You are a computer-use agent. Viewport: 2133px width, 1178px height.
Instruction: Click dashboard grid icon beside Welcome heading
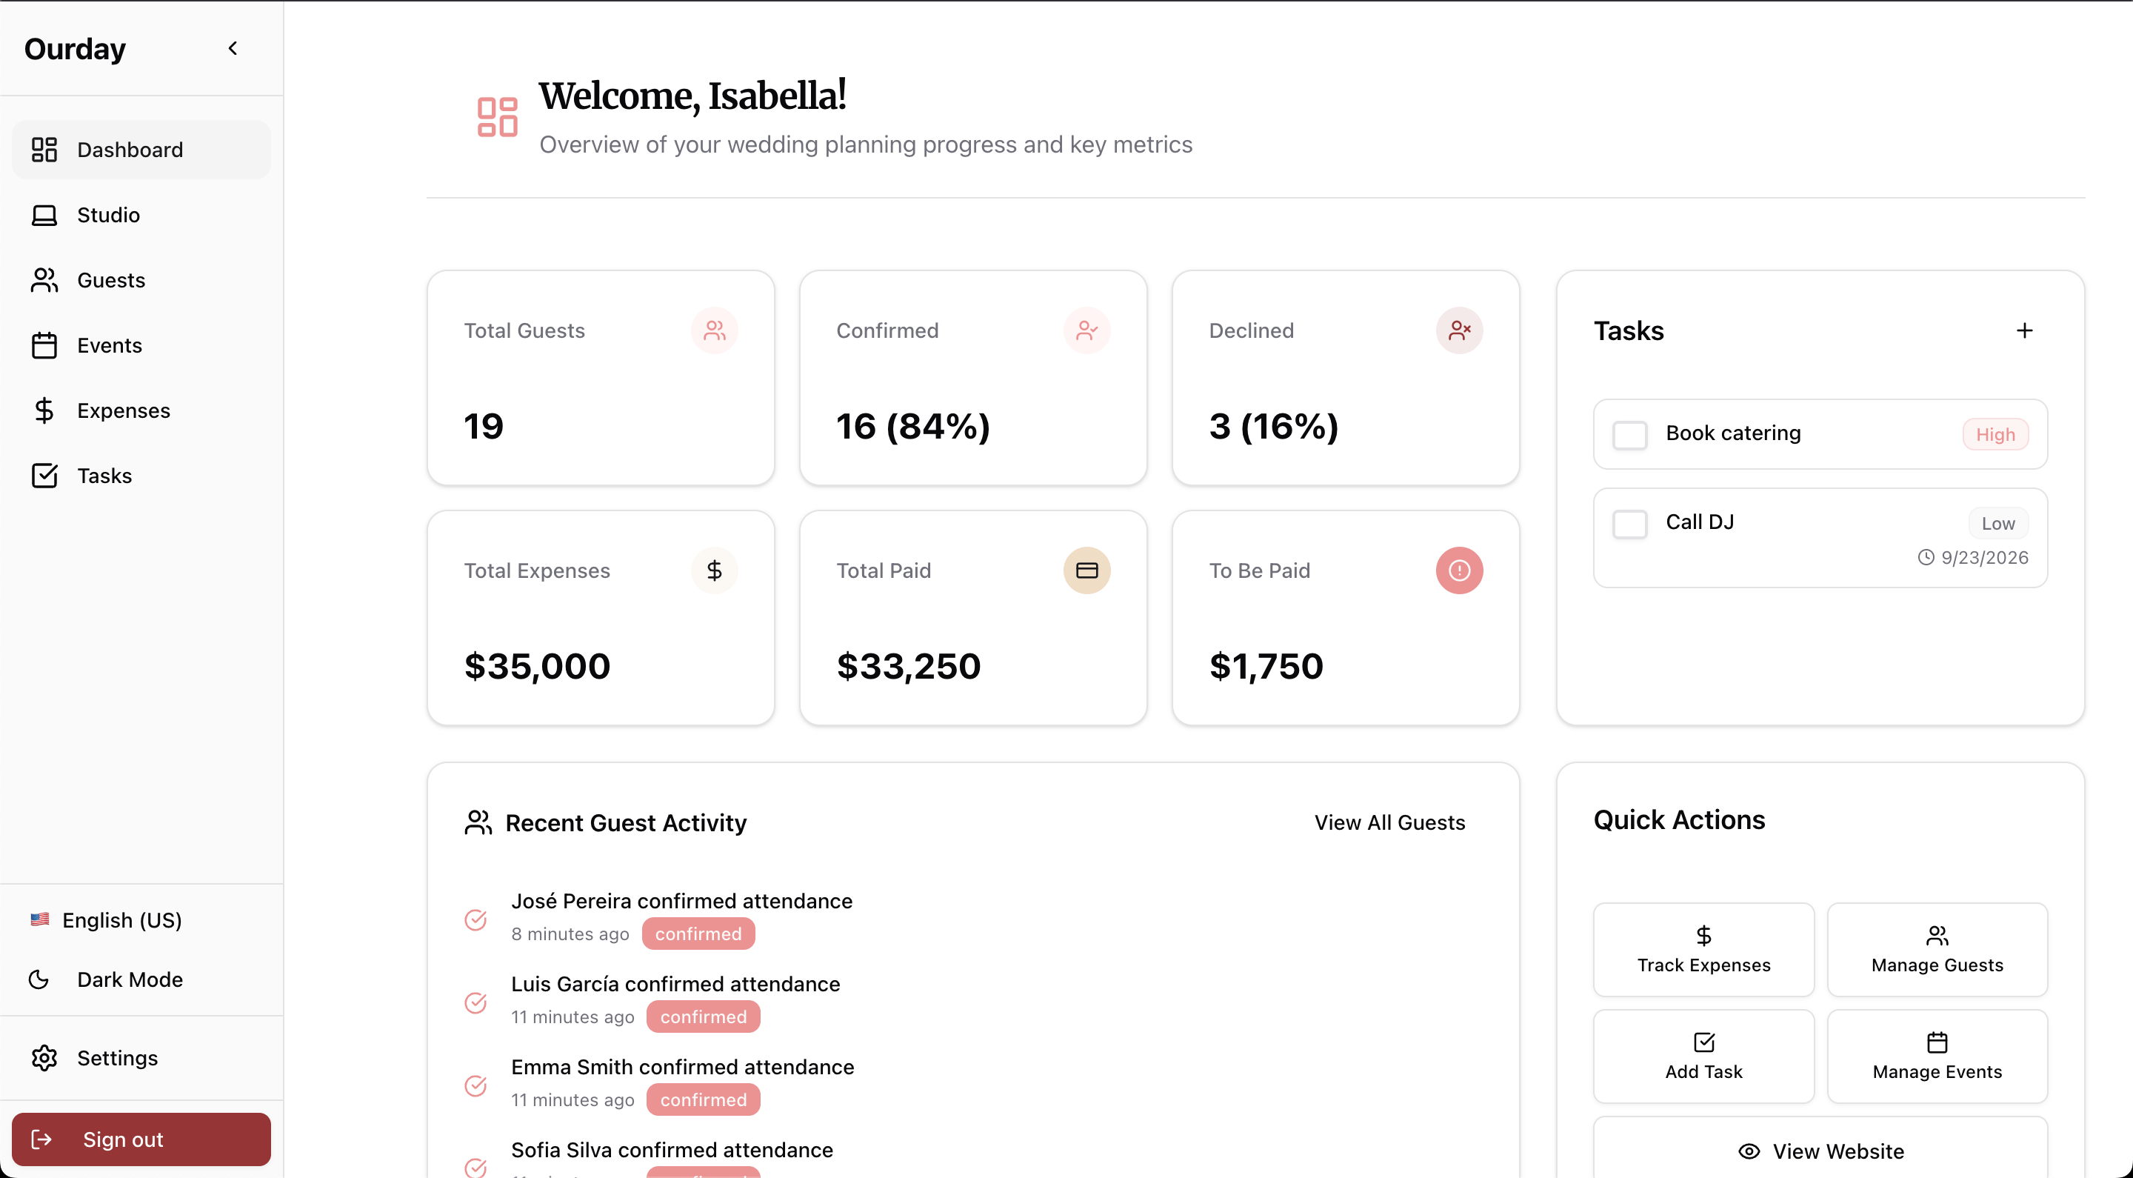(497, 117)
